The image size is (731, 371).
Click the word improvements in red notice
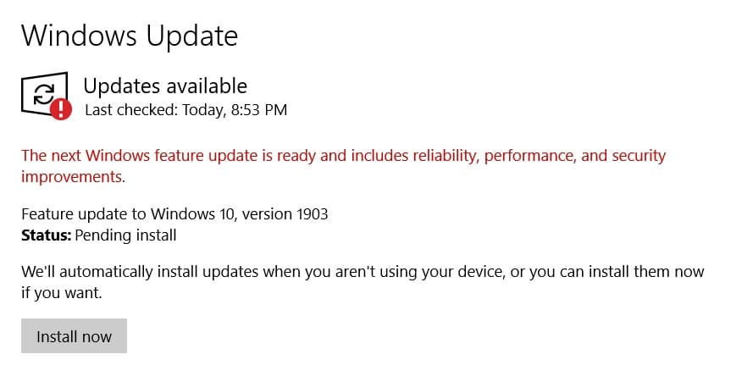pos(73,177)
